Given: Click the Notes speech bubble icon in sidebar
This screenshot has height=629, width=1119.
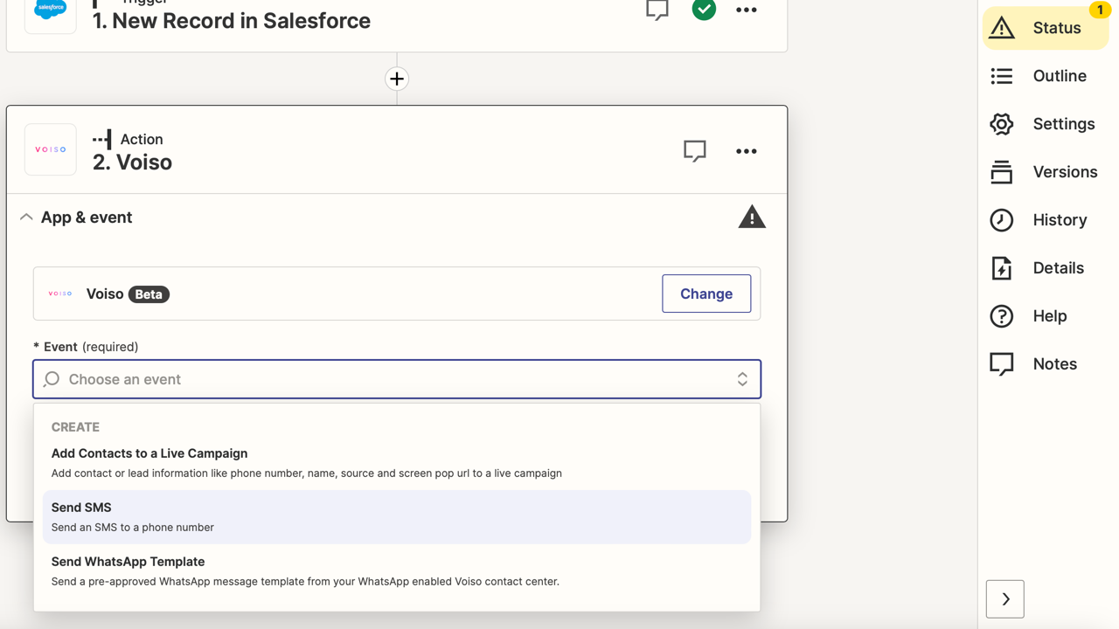Looking at the screenshot, I should (1002, 363).
